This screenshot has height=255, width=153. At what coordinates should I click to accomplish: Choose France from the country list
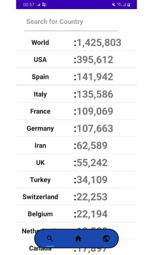pyautogui.click(x=76, y=111)
